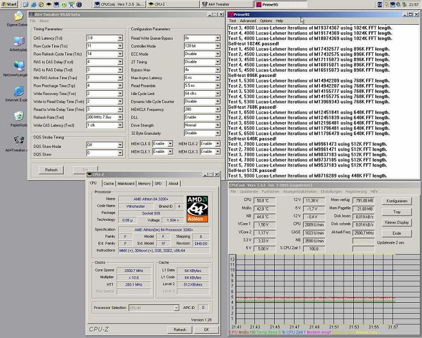Open the Eigene Dateien desktop folder icon
The width and height of the screenshot is (422, 338).
coord(18,16)
